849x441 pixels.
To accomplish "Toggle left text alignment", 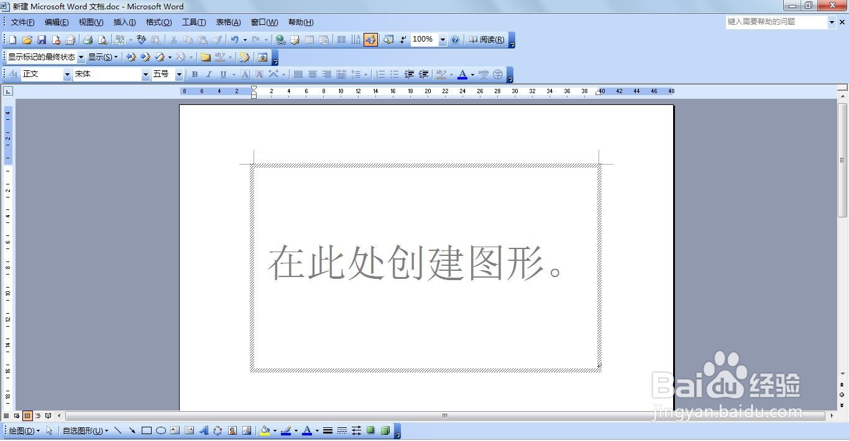I will [298, 75].
